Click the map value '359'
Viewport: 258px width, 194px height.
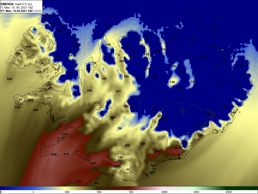(18, 54)
